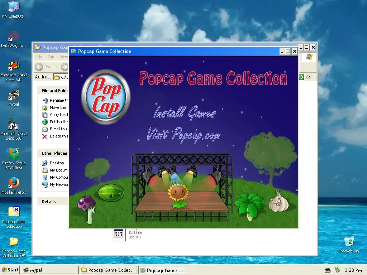Open File menu in Explorer window
Viewport: 367px width, 275px height.
tap(39, 57)
